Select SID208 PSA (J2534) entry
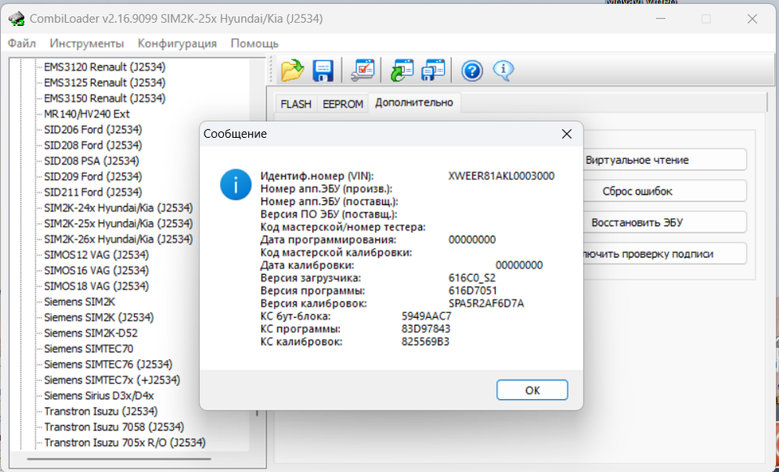 pyautogui.click(x=92, y=161)
